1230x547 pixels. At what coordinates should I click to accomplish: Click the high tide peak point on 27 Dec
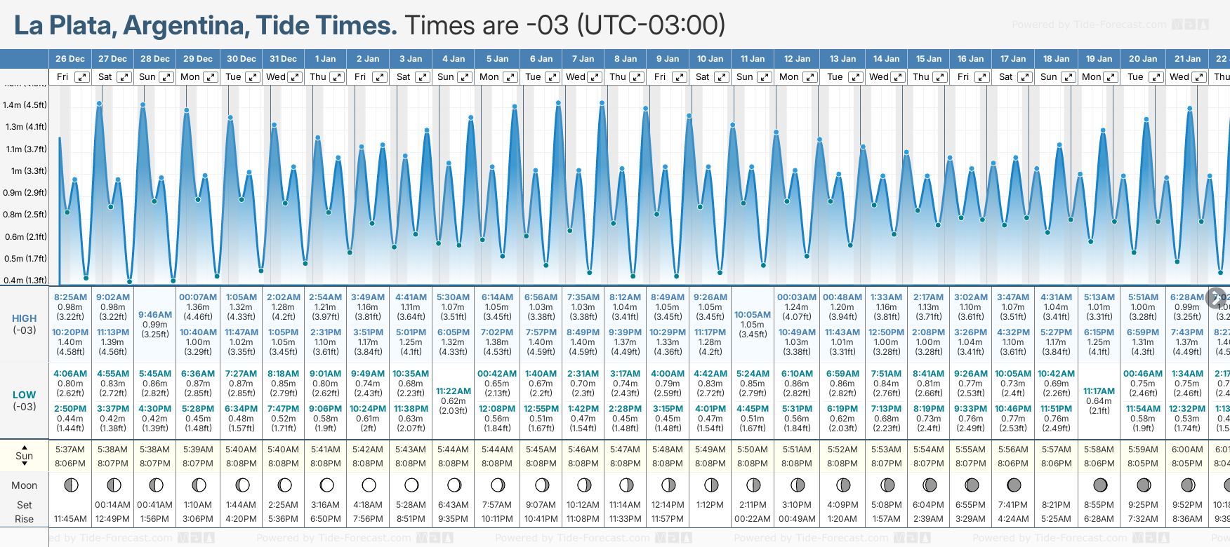click(100, 104)
